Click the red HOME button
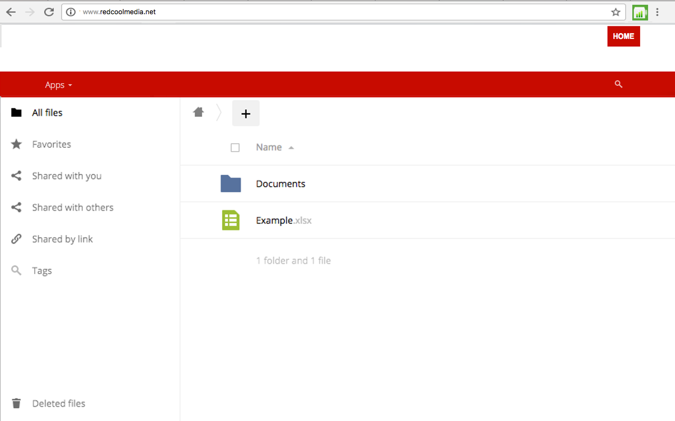Image resolution: width=675 pixels, height=421 pixels. pyautogui.click(x=623, y=36)
